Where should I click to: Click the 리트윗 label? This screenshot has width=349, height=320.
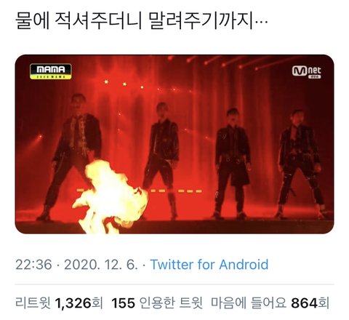pyautogui.click(x=33, y=303)
